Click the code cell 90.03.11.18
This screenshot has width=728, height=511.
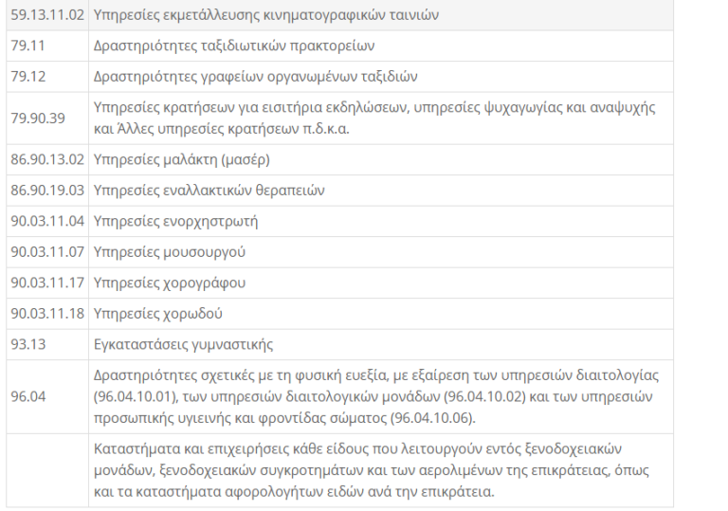click(x=46, y=313)
